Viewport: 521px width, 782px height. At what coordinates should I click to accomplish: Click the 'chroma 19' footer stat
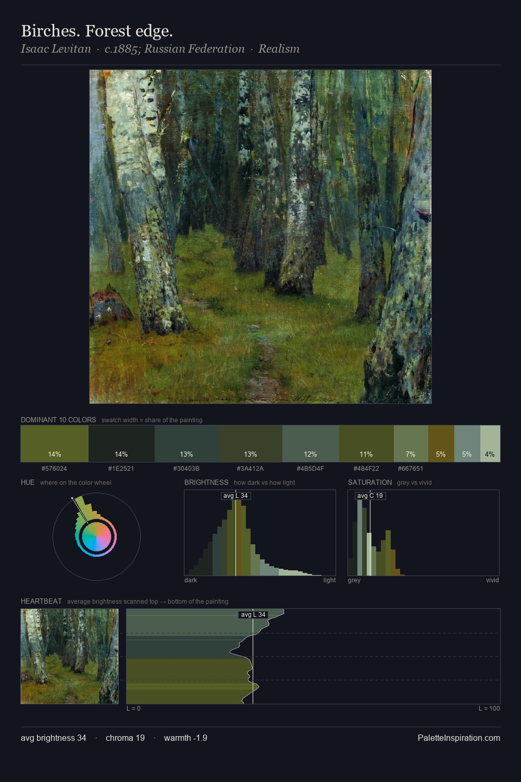(x=125, y=738)
